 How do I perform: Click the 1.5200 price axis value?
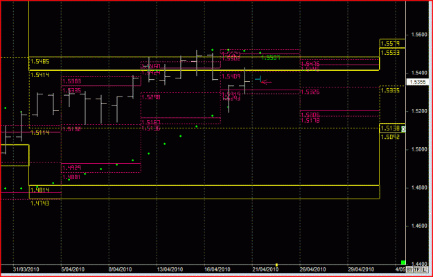click(x=418, y=111)
